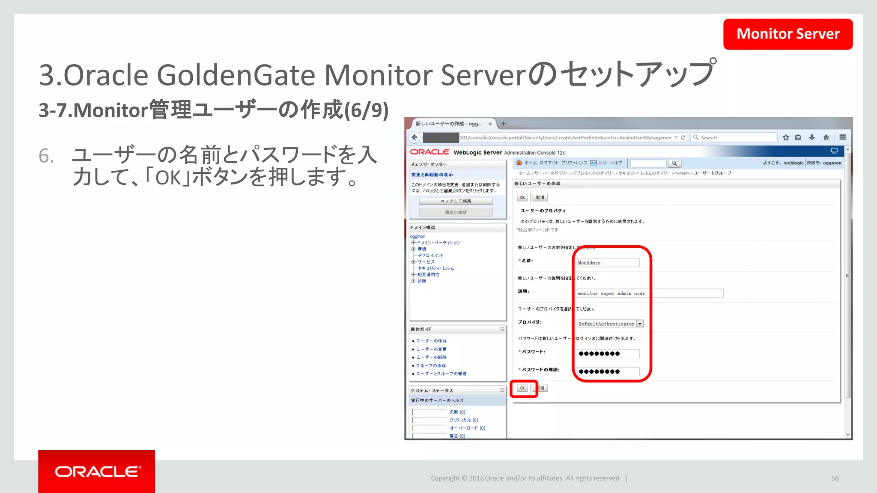Open プリファレンス in the toolbar
The width and height of the screenshot is (877, 493).
(x=574, y=163)
